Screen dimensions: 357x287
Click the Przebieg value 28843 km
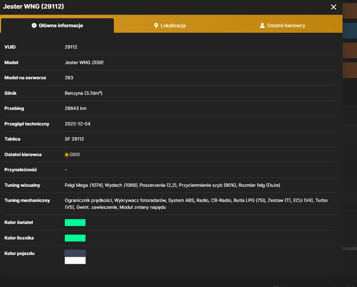click(x=76, y=108)
